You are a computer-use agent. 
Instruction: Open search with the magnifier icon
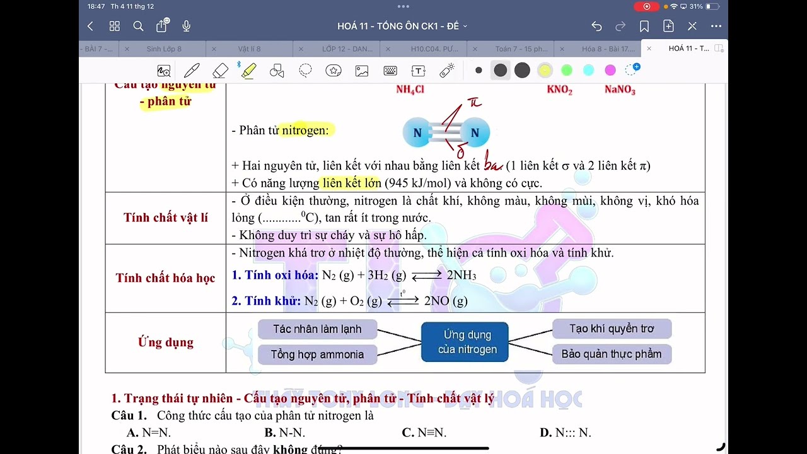(138, 26)
